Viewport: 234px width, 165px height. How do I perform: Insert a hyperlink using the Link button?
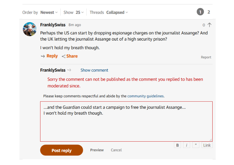(207, 145)
